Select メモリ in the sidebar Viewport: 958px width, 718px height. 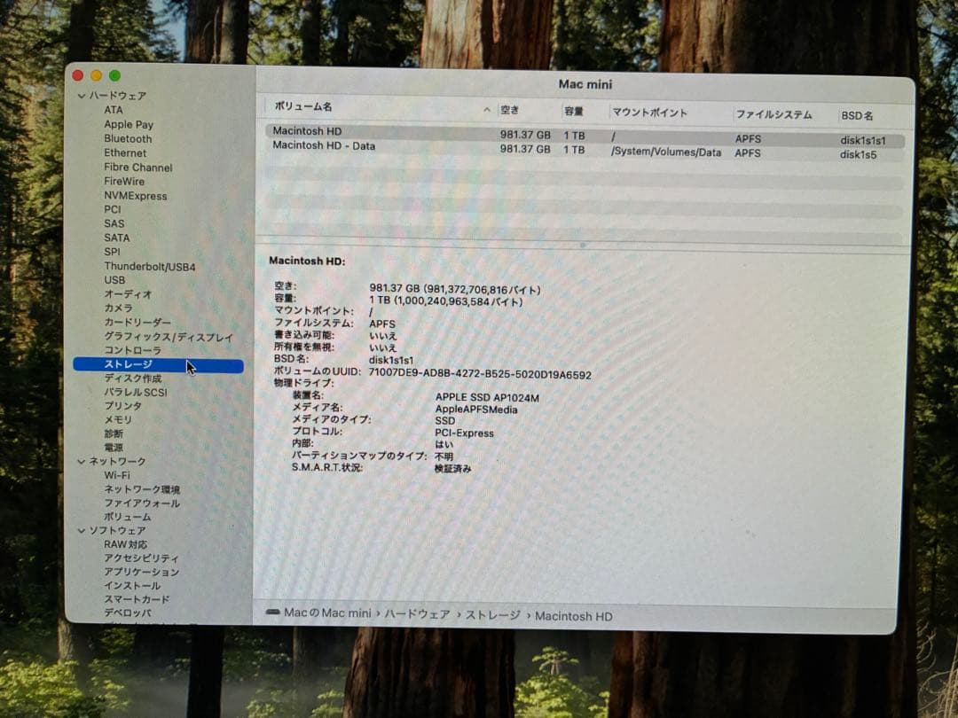[118, 420]
